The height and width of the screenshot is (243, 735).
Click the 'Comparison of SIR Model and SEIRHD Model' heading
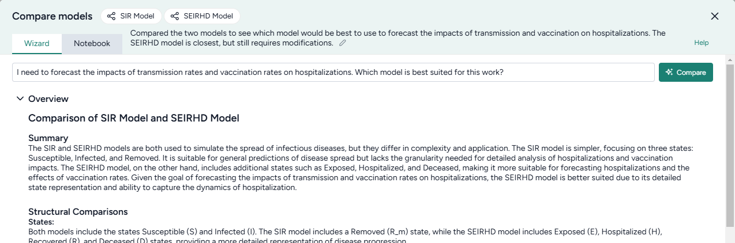coord(134,118)
